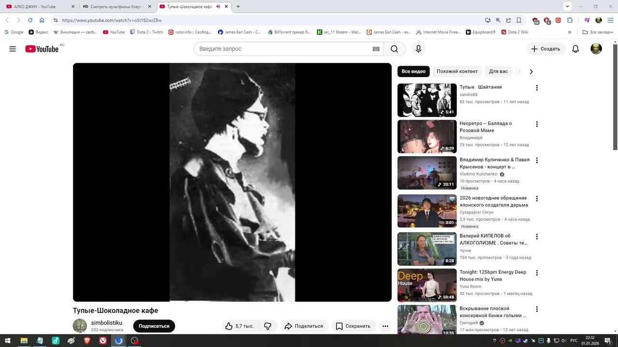Open the simbolistiku channel avatar
This screenshot has height=347, width=618.
click(80, 326)
